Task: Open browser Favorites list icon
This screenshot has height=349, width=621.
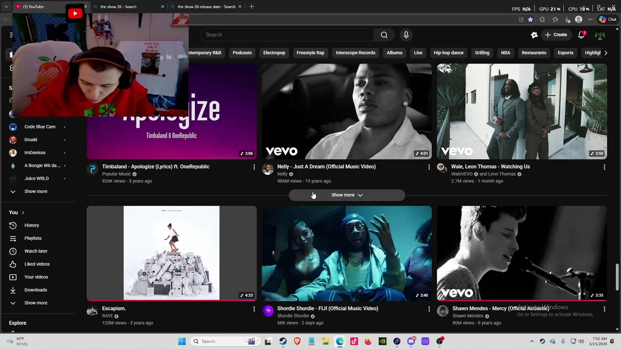Action: coord(555,19)
